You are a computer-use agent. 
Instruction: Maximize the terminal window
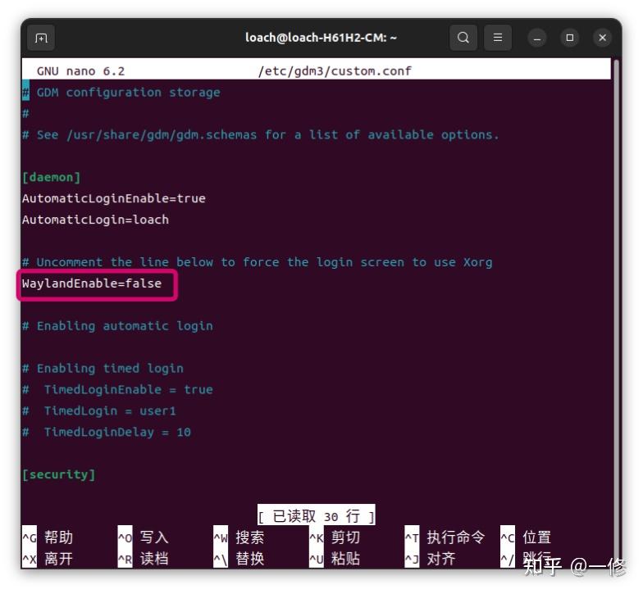tap(569, 38)
